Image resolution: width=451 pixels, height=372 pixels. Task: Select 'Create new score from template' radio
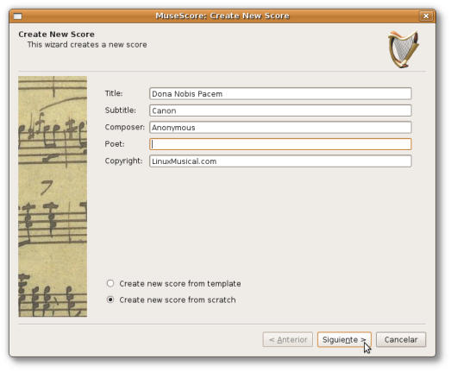point(110,283)
